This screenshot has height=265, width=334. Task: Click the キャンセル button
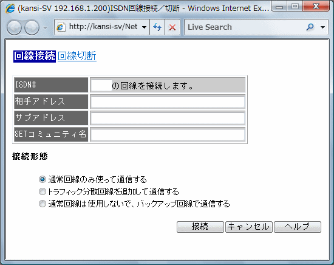[249, 227]
